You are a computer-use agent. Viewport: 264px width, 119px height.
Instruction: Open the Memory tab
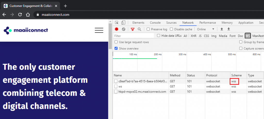[x=227, y=23]
